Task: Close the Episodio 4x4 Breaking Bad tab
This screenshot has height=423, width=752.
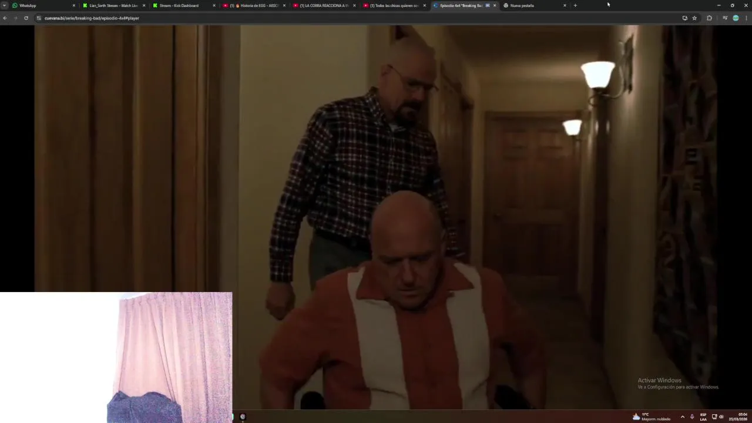Action: (x=495, y=5)
